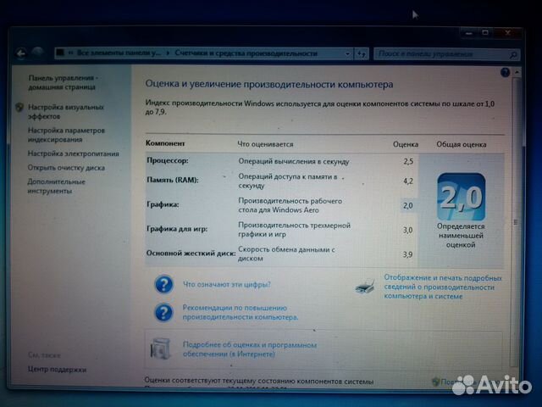542x407 pixels.
Task: Click question icon next to 'Что означают эти цифры?'
Action: click(163, 285)
